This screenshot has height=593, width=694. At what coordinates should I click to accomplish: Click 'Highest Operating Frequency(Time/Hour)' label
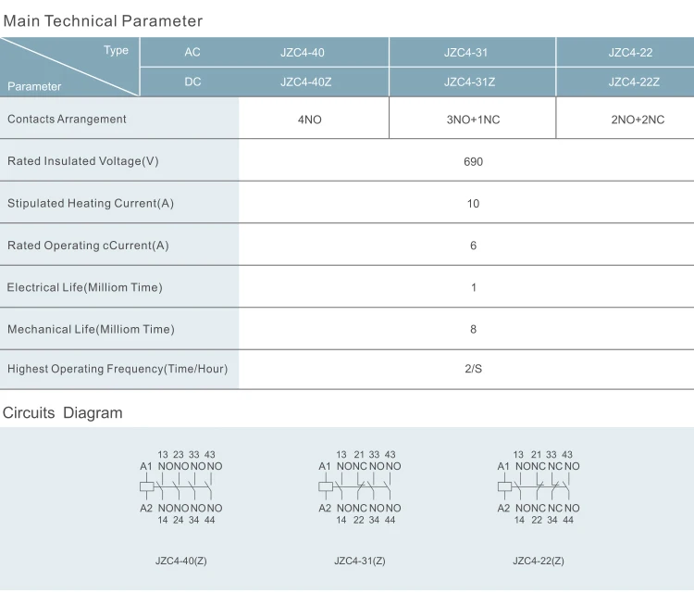[x=118, y=369]
